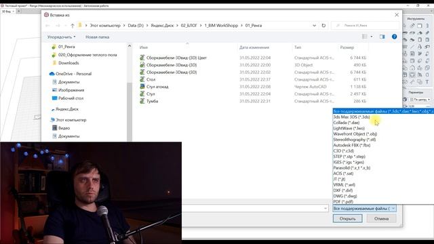Open Рабочий стол in the navigation pane
The width and height of the screenshot is (434, 244).
point(71,98)
